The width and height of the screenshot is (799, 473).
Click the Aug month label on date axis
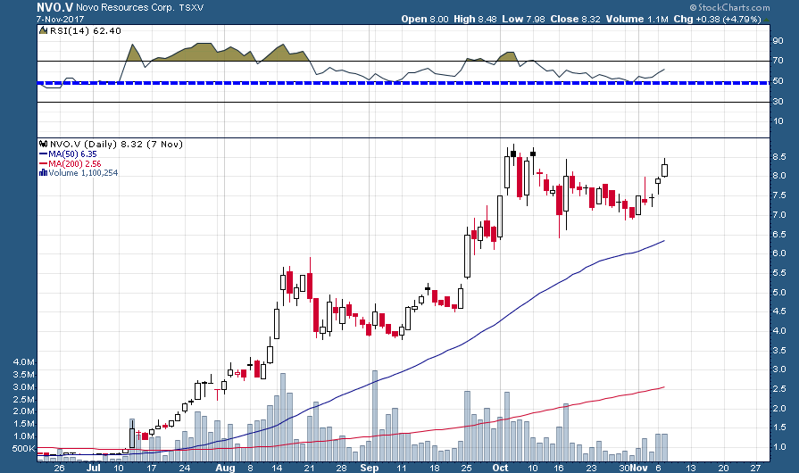tap(225, 468)
